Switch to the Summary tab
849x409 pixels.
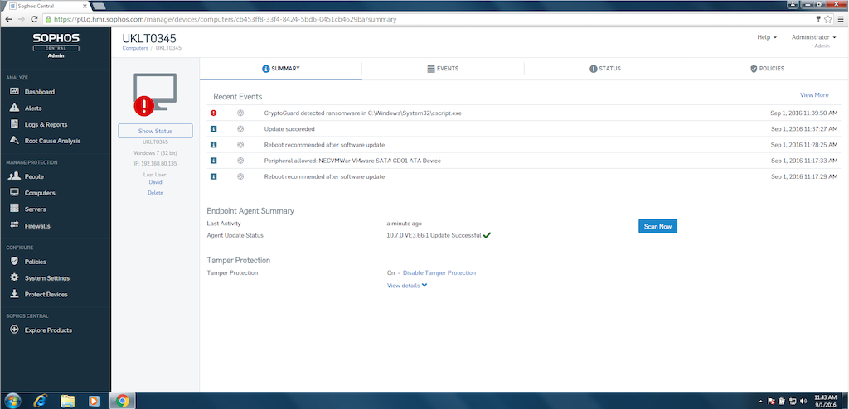click(x=280, y=69)
